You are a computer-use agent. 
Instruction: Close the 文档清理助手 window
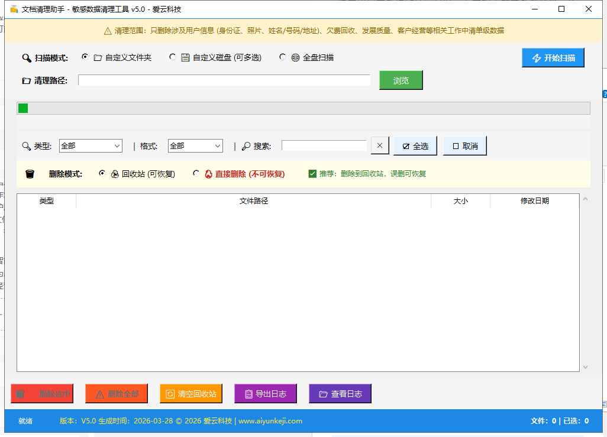pos(589,9)
